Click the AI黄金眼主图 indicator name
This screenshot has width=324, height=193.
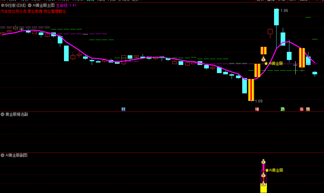tap(44, 5)
